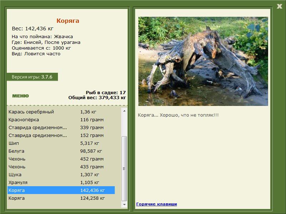The height and width of the screenshot is (214, 286).
Task: Select the Чехонь 452 грамм entry
Action: click(x=61, y=159)
